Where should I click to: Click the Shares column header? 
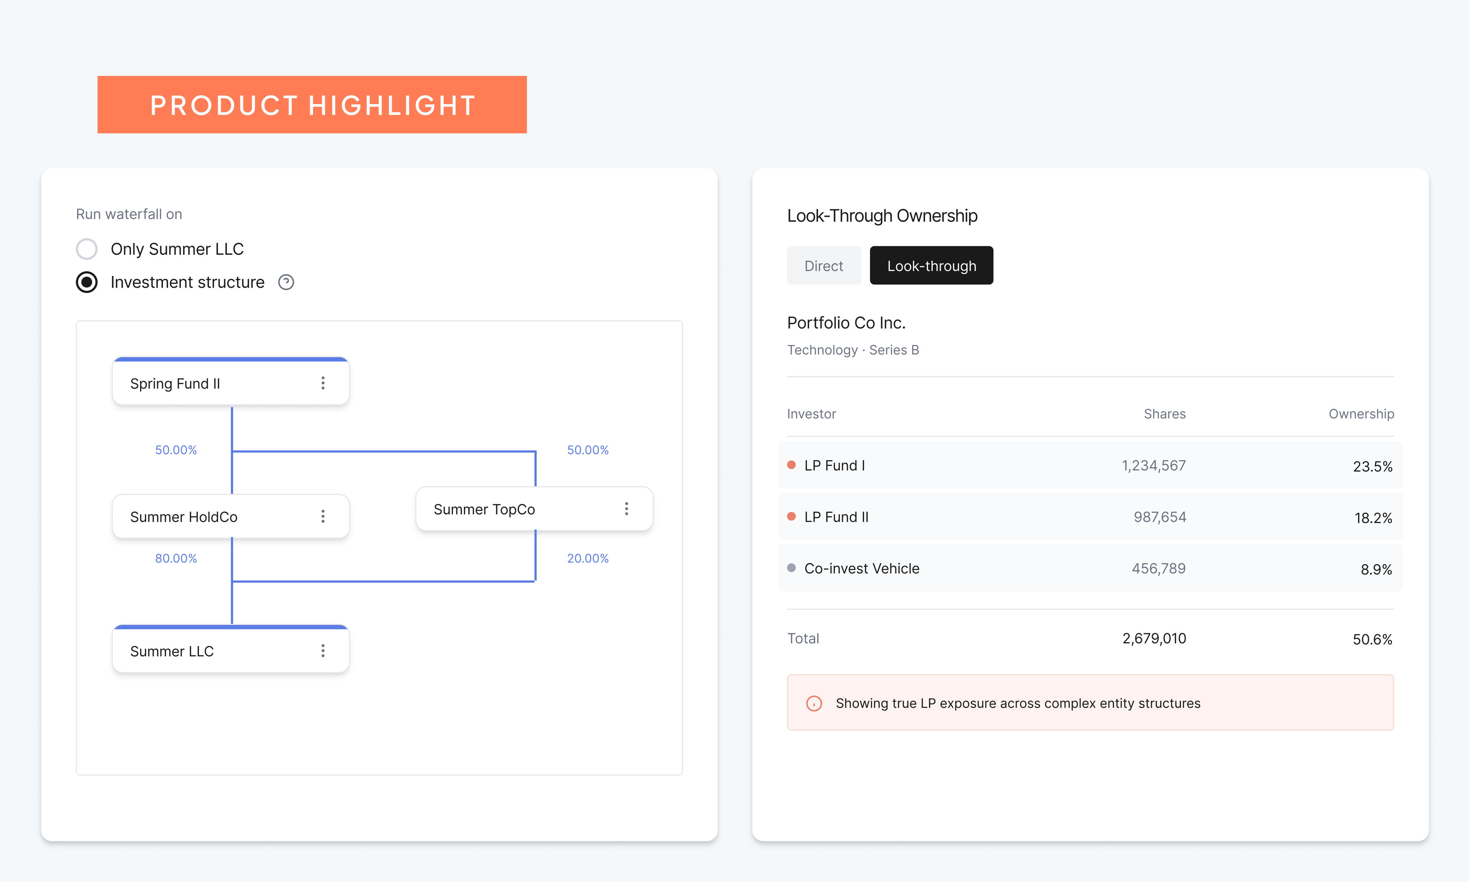click(x=1164, y=414)
